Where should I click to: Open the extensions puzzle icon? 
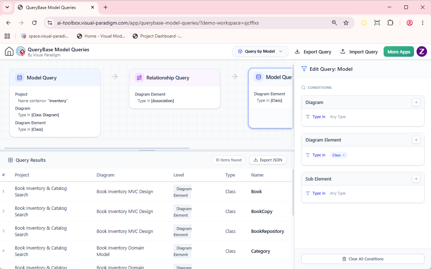tap(390, 23)
